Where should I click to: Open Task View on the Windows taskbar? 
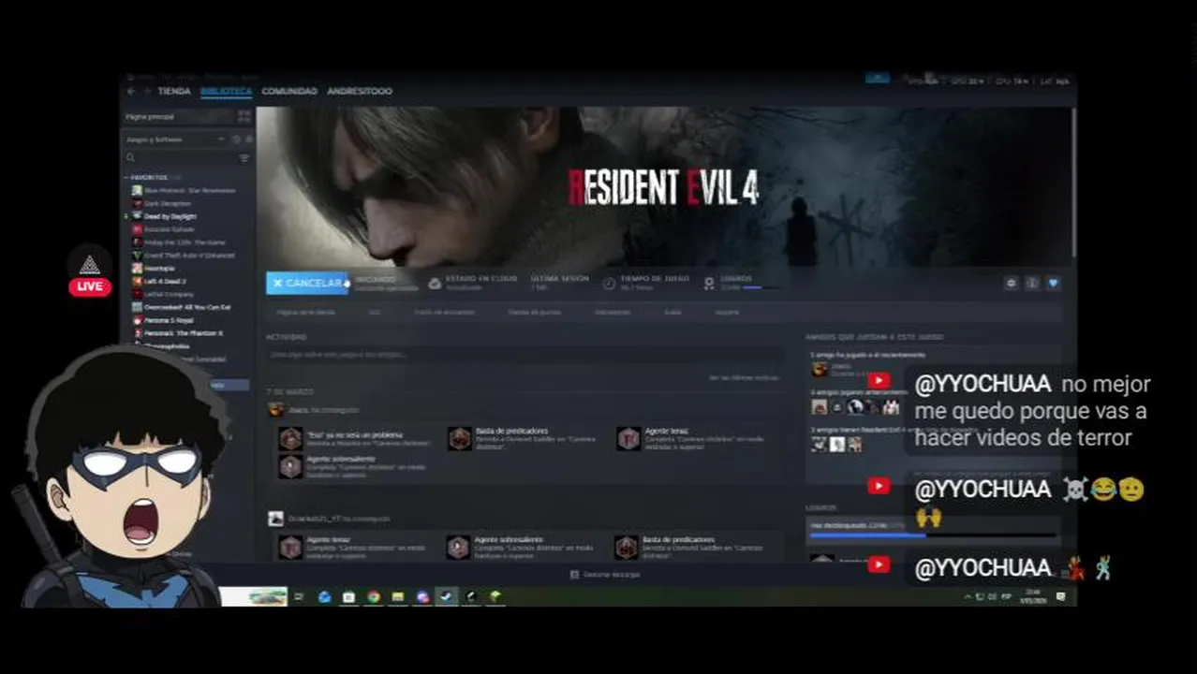[299, 596]
